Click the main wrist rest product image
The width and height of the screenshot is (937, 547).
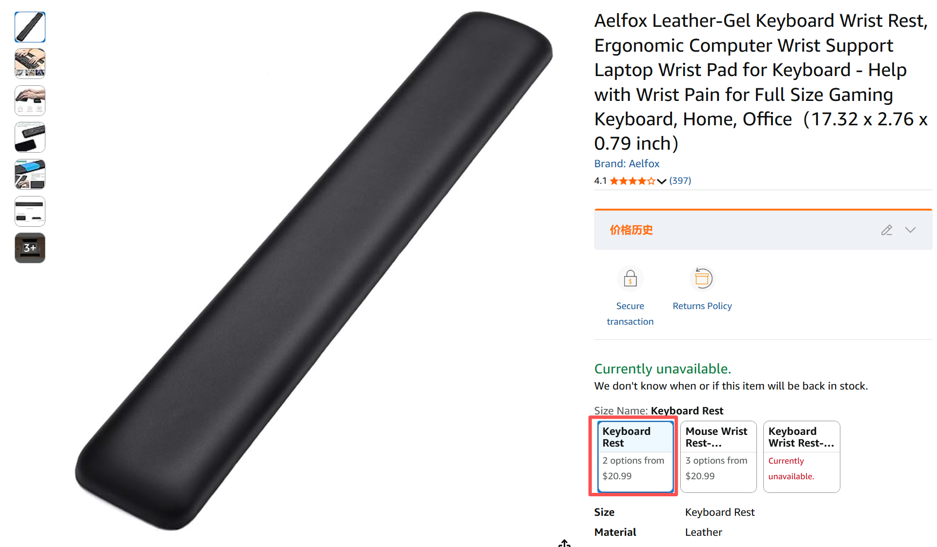pyautogui.click(x=313, y=271)
